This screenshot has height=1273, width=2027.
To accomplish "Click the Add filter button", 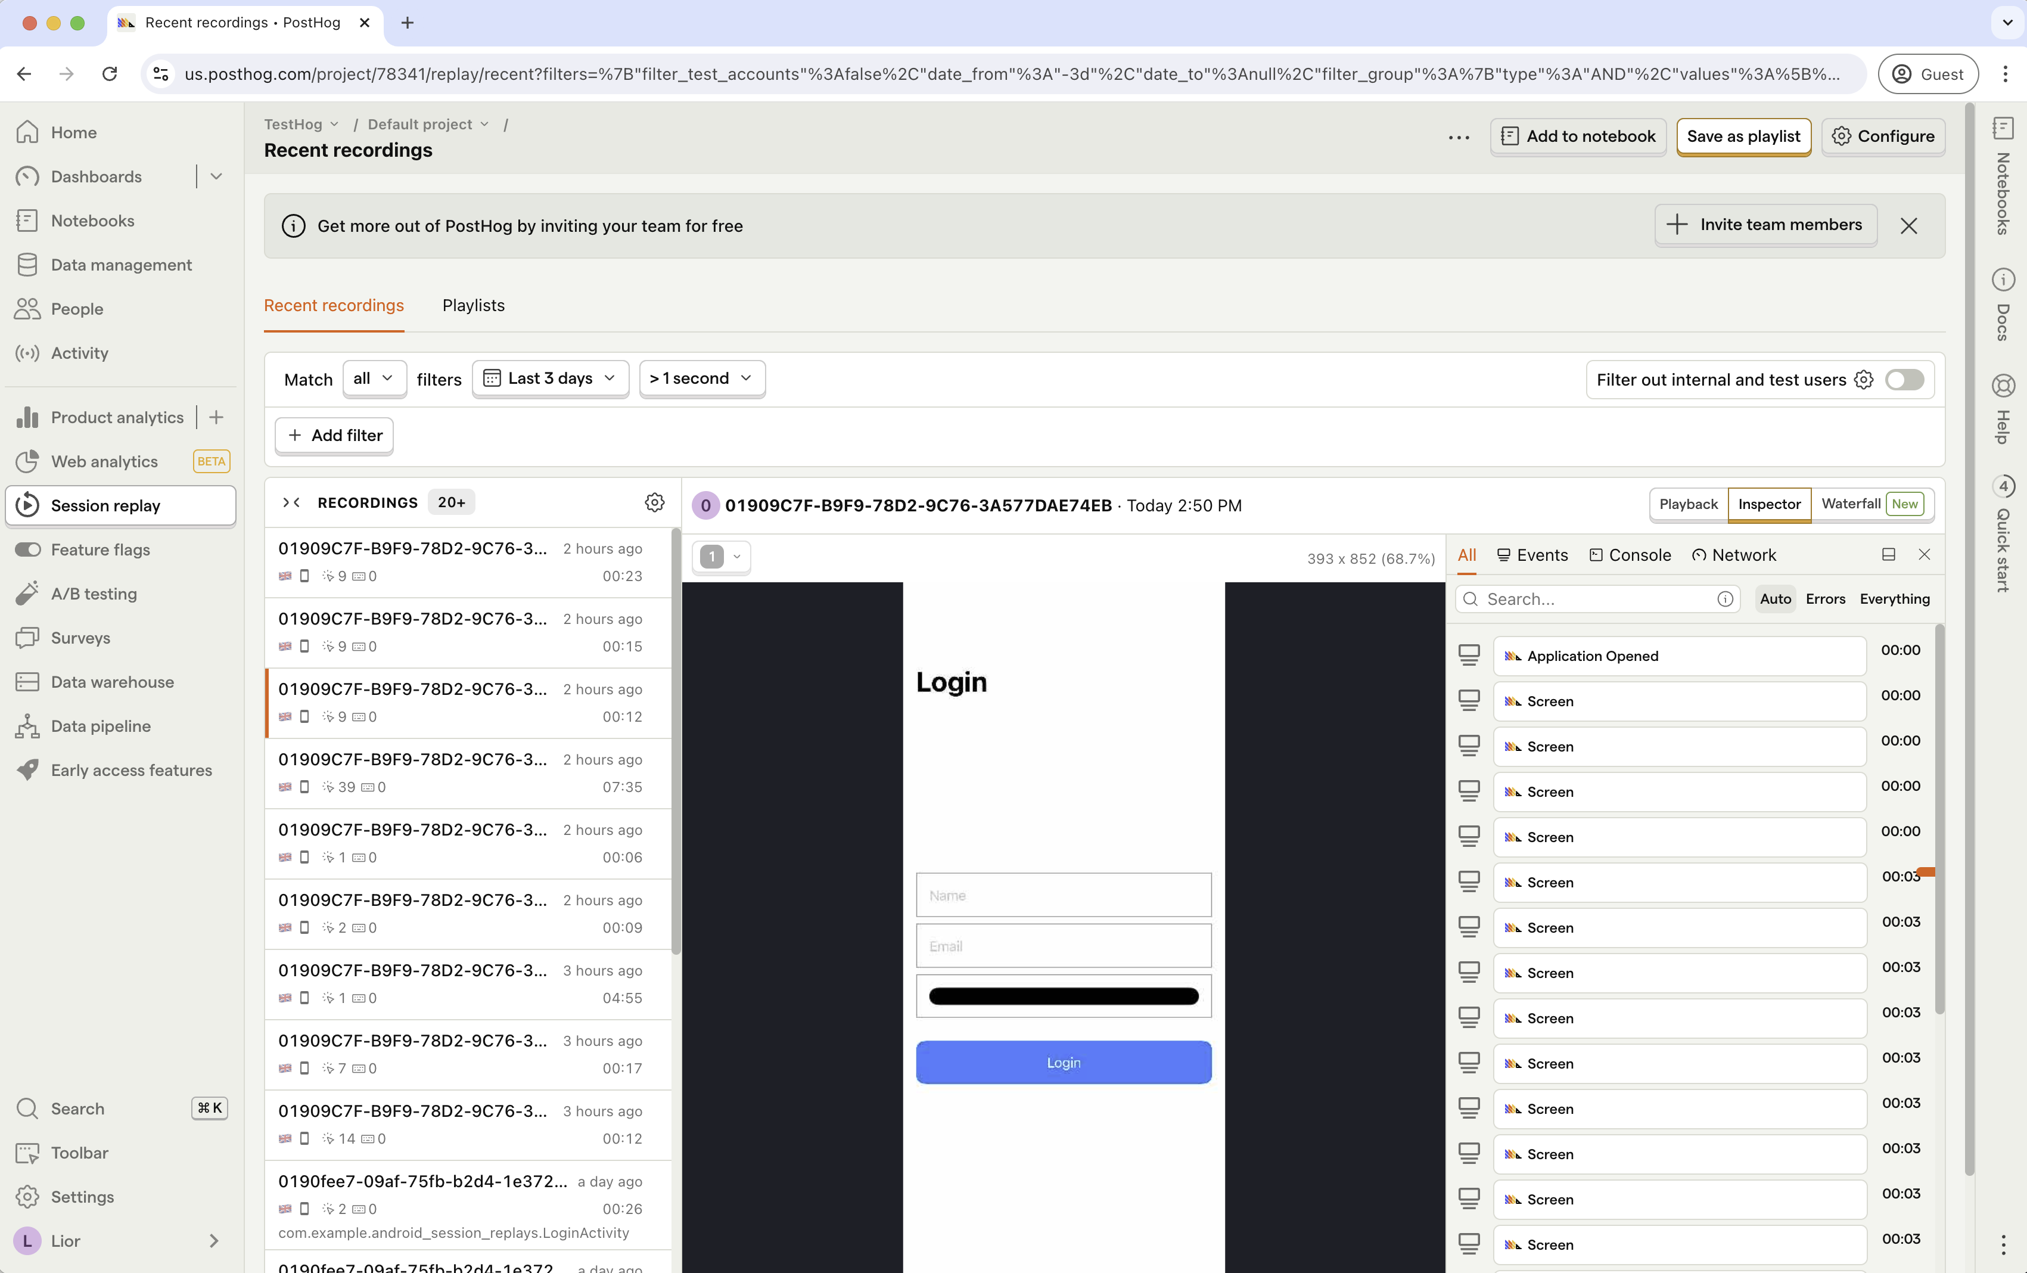I will coord(334,435).
